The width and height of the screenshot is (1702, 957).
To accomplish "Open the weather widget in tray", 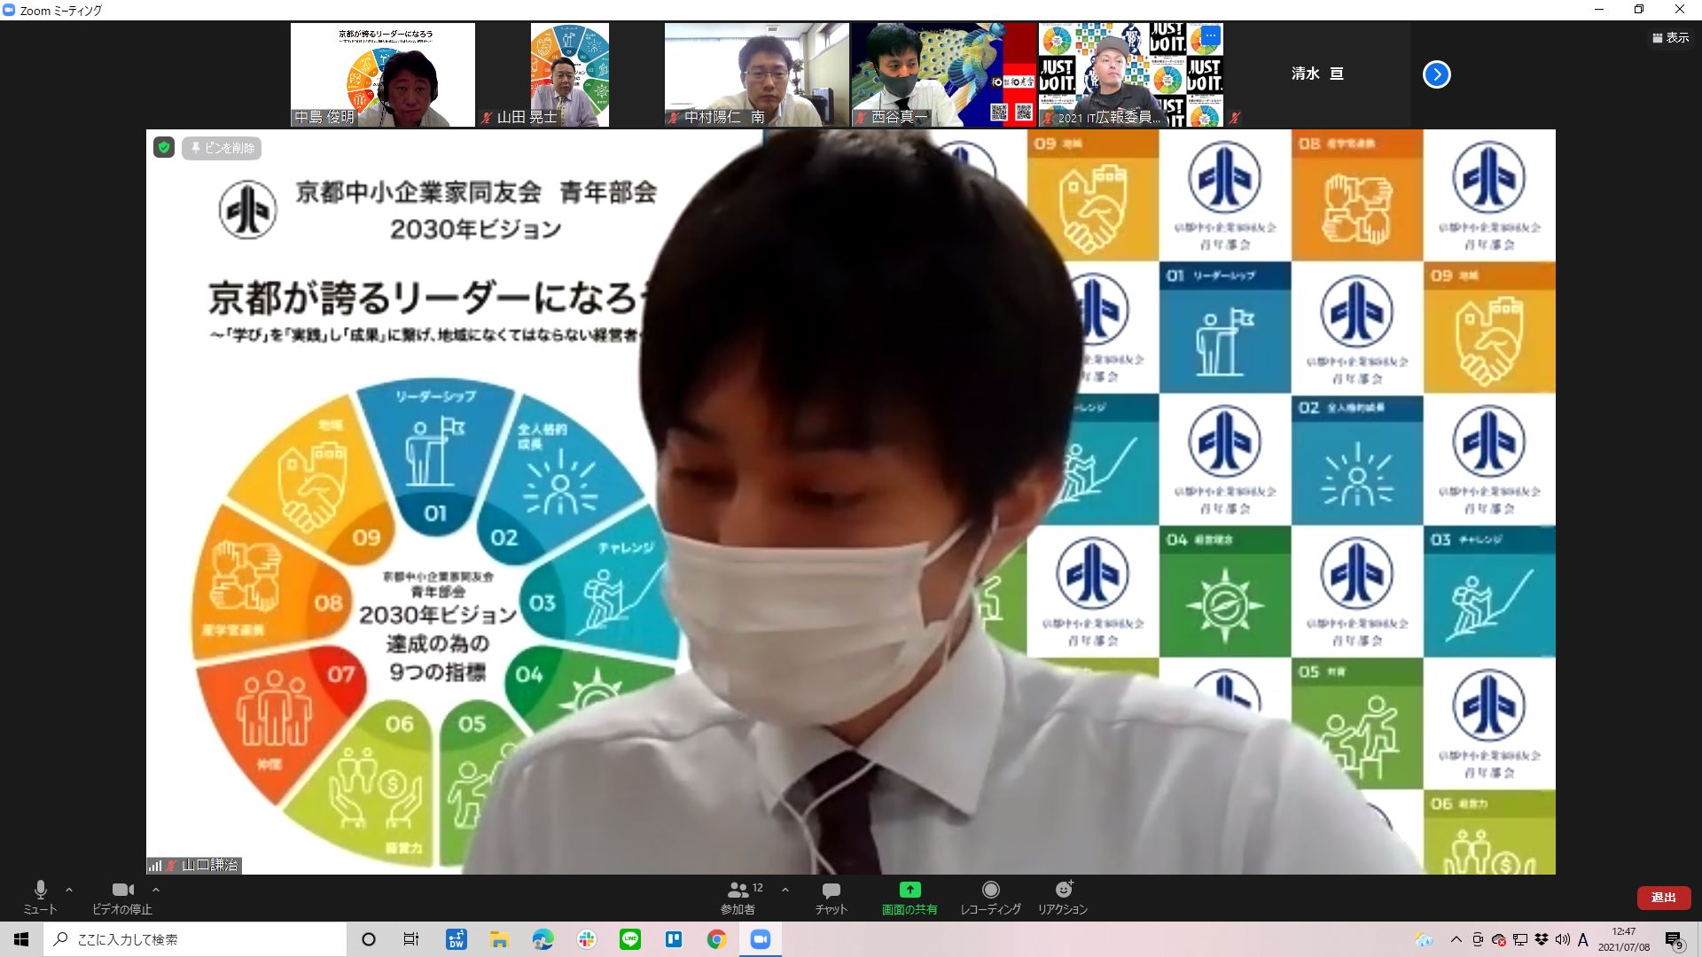I will pos(1425,939).
